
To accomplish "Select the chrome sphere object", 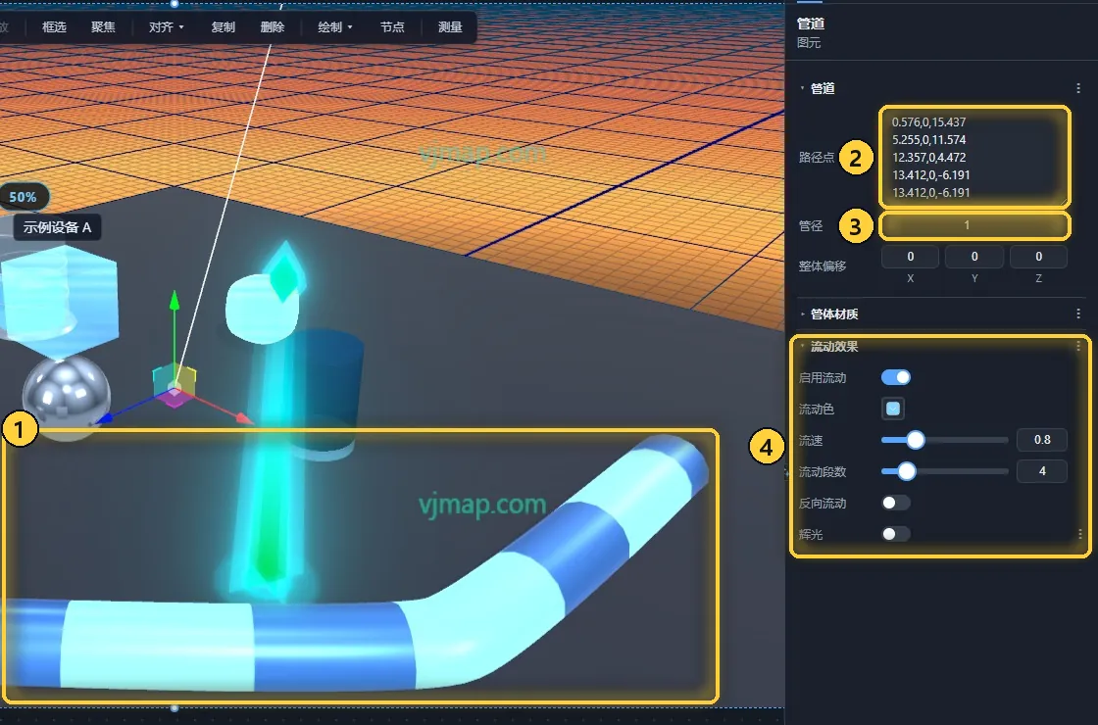I will pyautogui.click(x=67, y=396).
